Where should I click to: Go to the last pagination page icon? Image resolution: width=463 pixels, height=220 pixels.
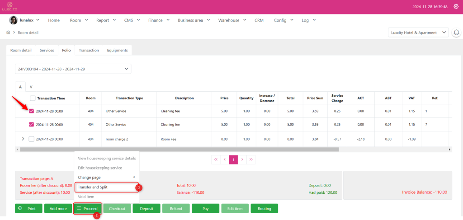pos(251,159)
